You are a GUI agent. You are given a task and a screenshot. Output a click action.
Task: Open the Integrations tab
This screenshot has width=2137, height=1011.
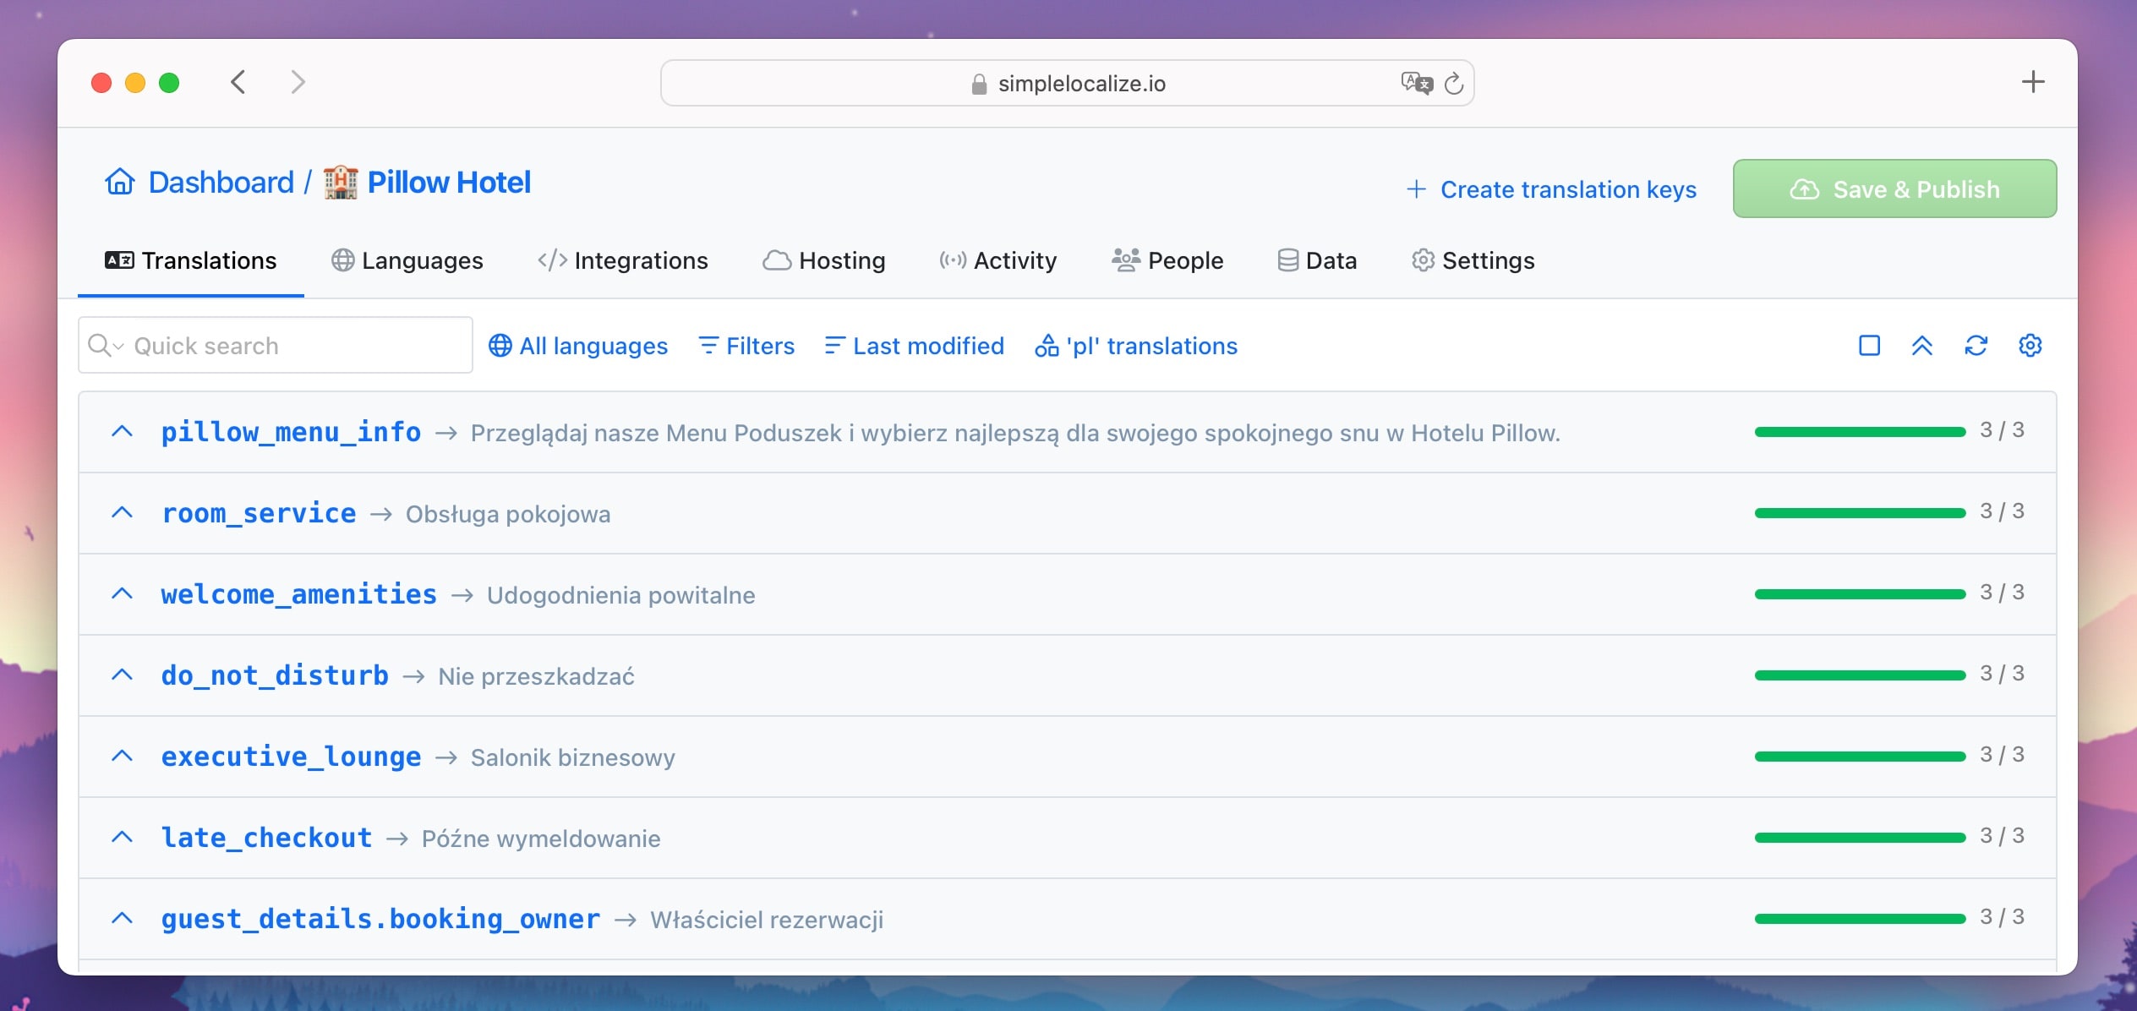pyautogui.click(x=623, y=260)
